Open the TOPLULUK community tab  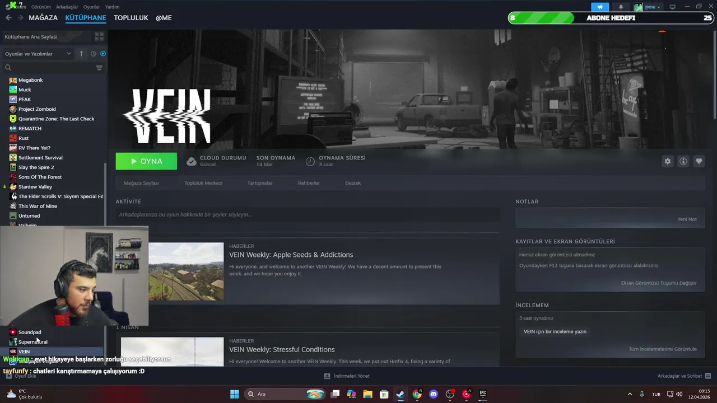point(131,18)
